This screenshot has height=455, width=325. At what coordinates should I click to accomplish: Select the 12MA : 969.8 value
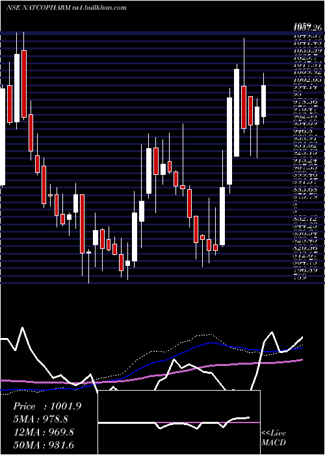pyautogui.click(x=44, y=432)
